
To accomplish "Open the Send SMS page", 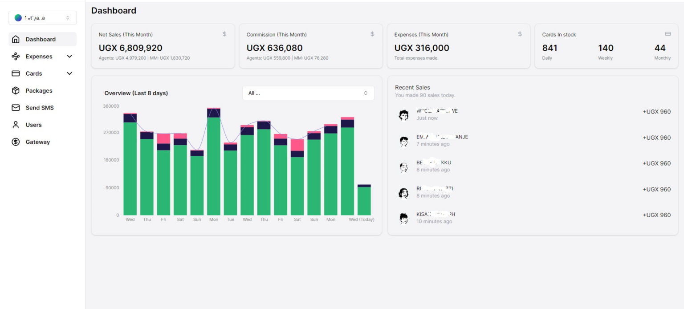I will click(x=39, y=108).
